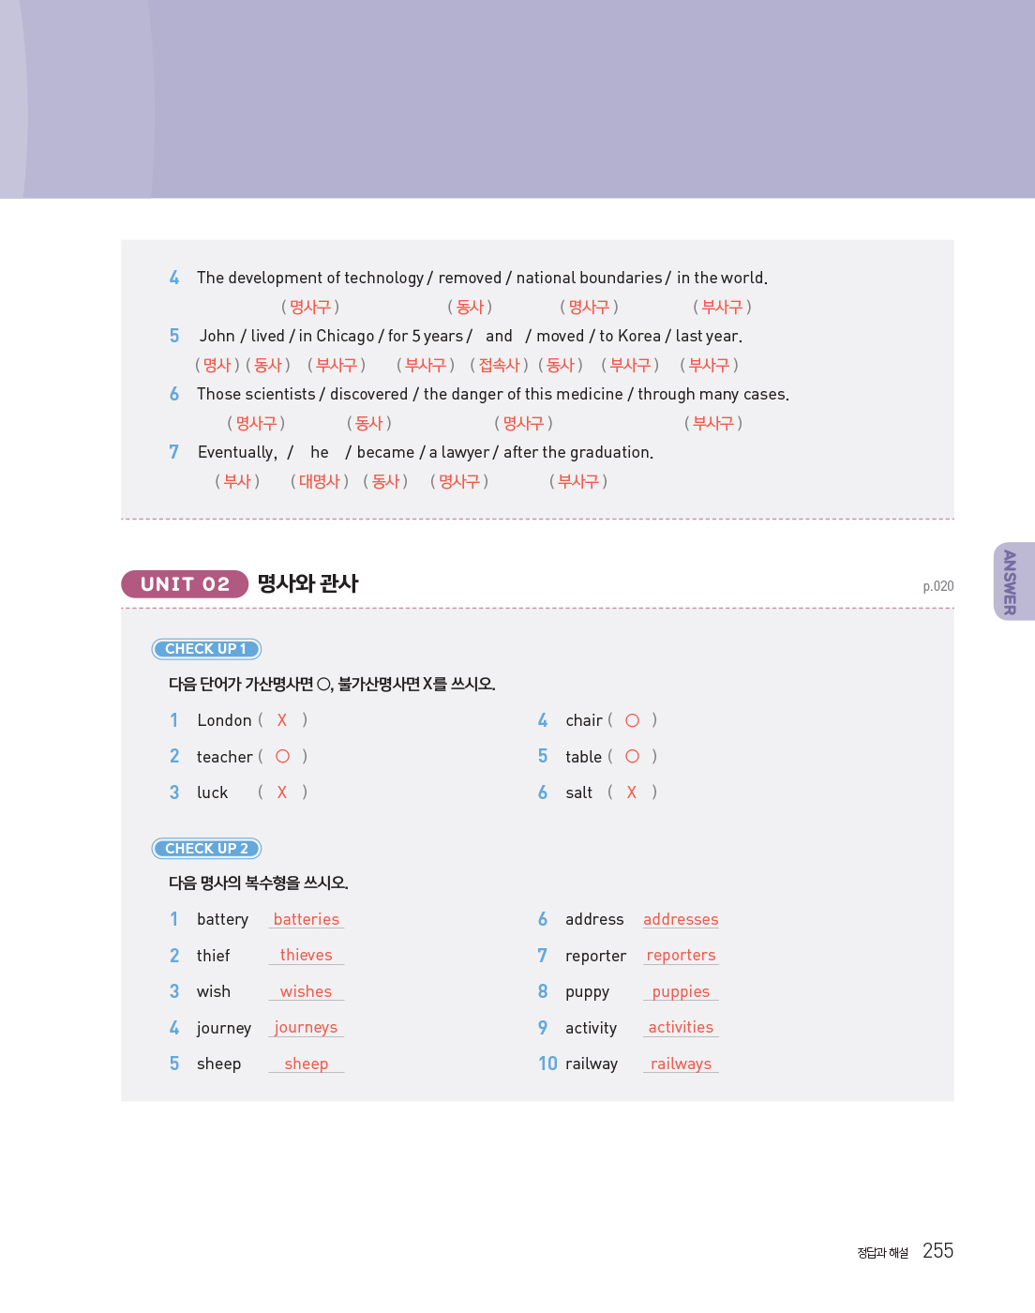This screenshot has width=1035, height=1313.
Task: Click the p.020 page reference
Action: pos(937,586)
